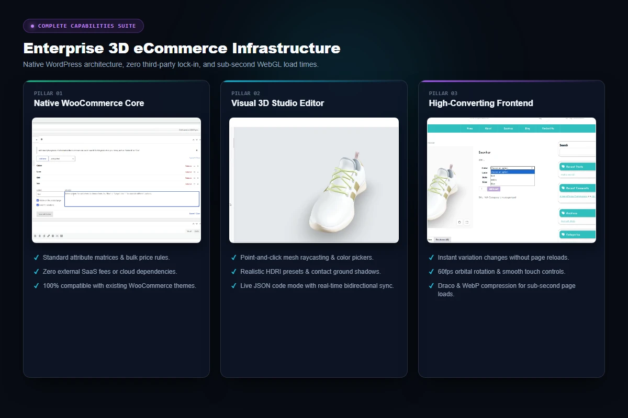
Task: Click the product quantity input box
Action: click(483, 189)
